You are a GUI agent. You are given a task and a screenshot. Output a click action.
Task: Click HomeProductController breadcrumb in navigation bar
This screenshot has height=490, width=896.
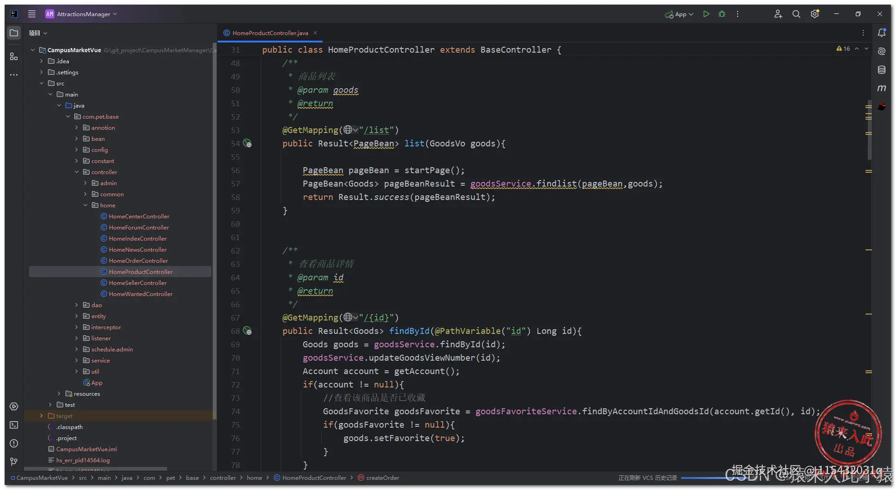[310, 478]
